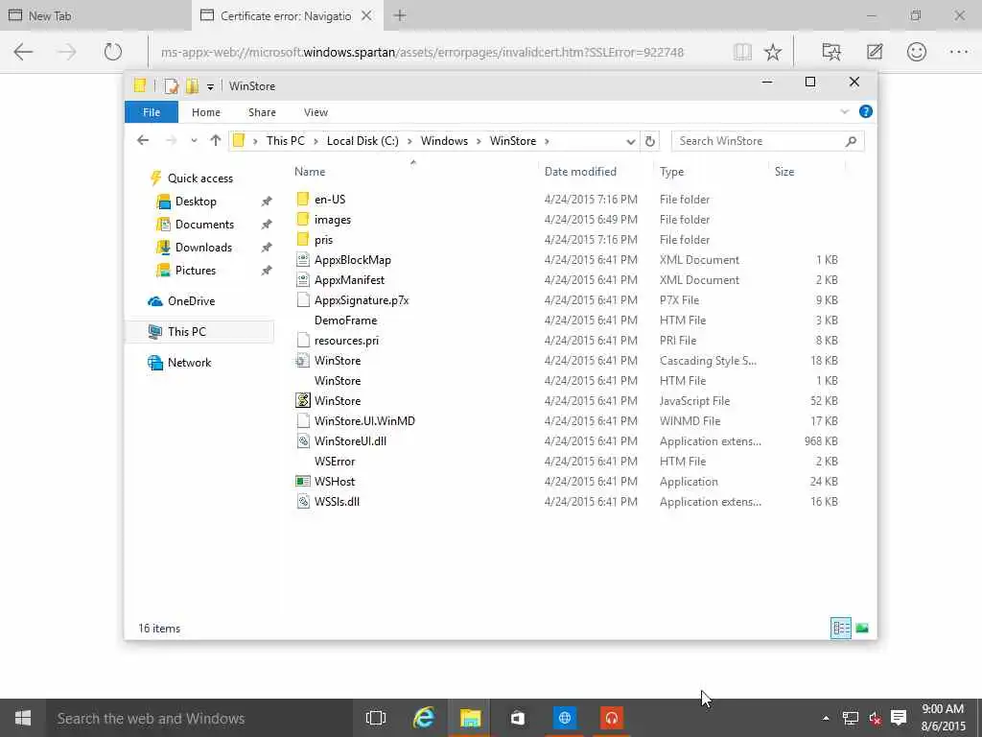Select WinStore JavaScript file icon
The height and width of the screenshot is (737, 982).
[x=303, y=400]
